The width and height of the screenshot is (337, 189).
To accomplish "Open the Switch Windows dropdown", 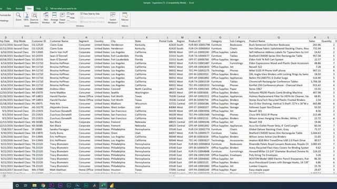I will coord(113,18).
